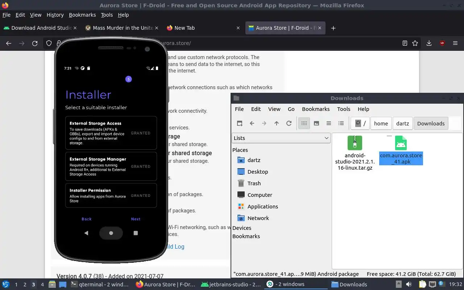464x290 pixels.
Task: Switch file manager to icon view
Action: pyautogui.click(x=304, y=123)
